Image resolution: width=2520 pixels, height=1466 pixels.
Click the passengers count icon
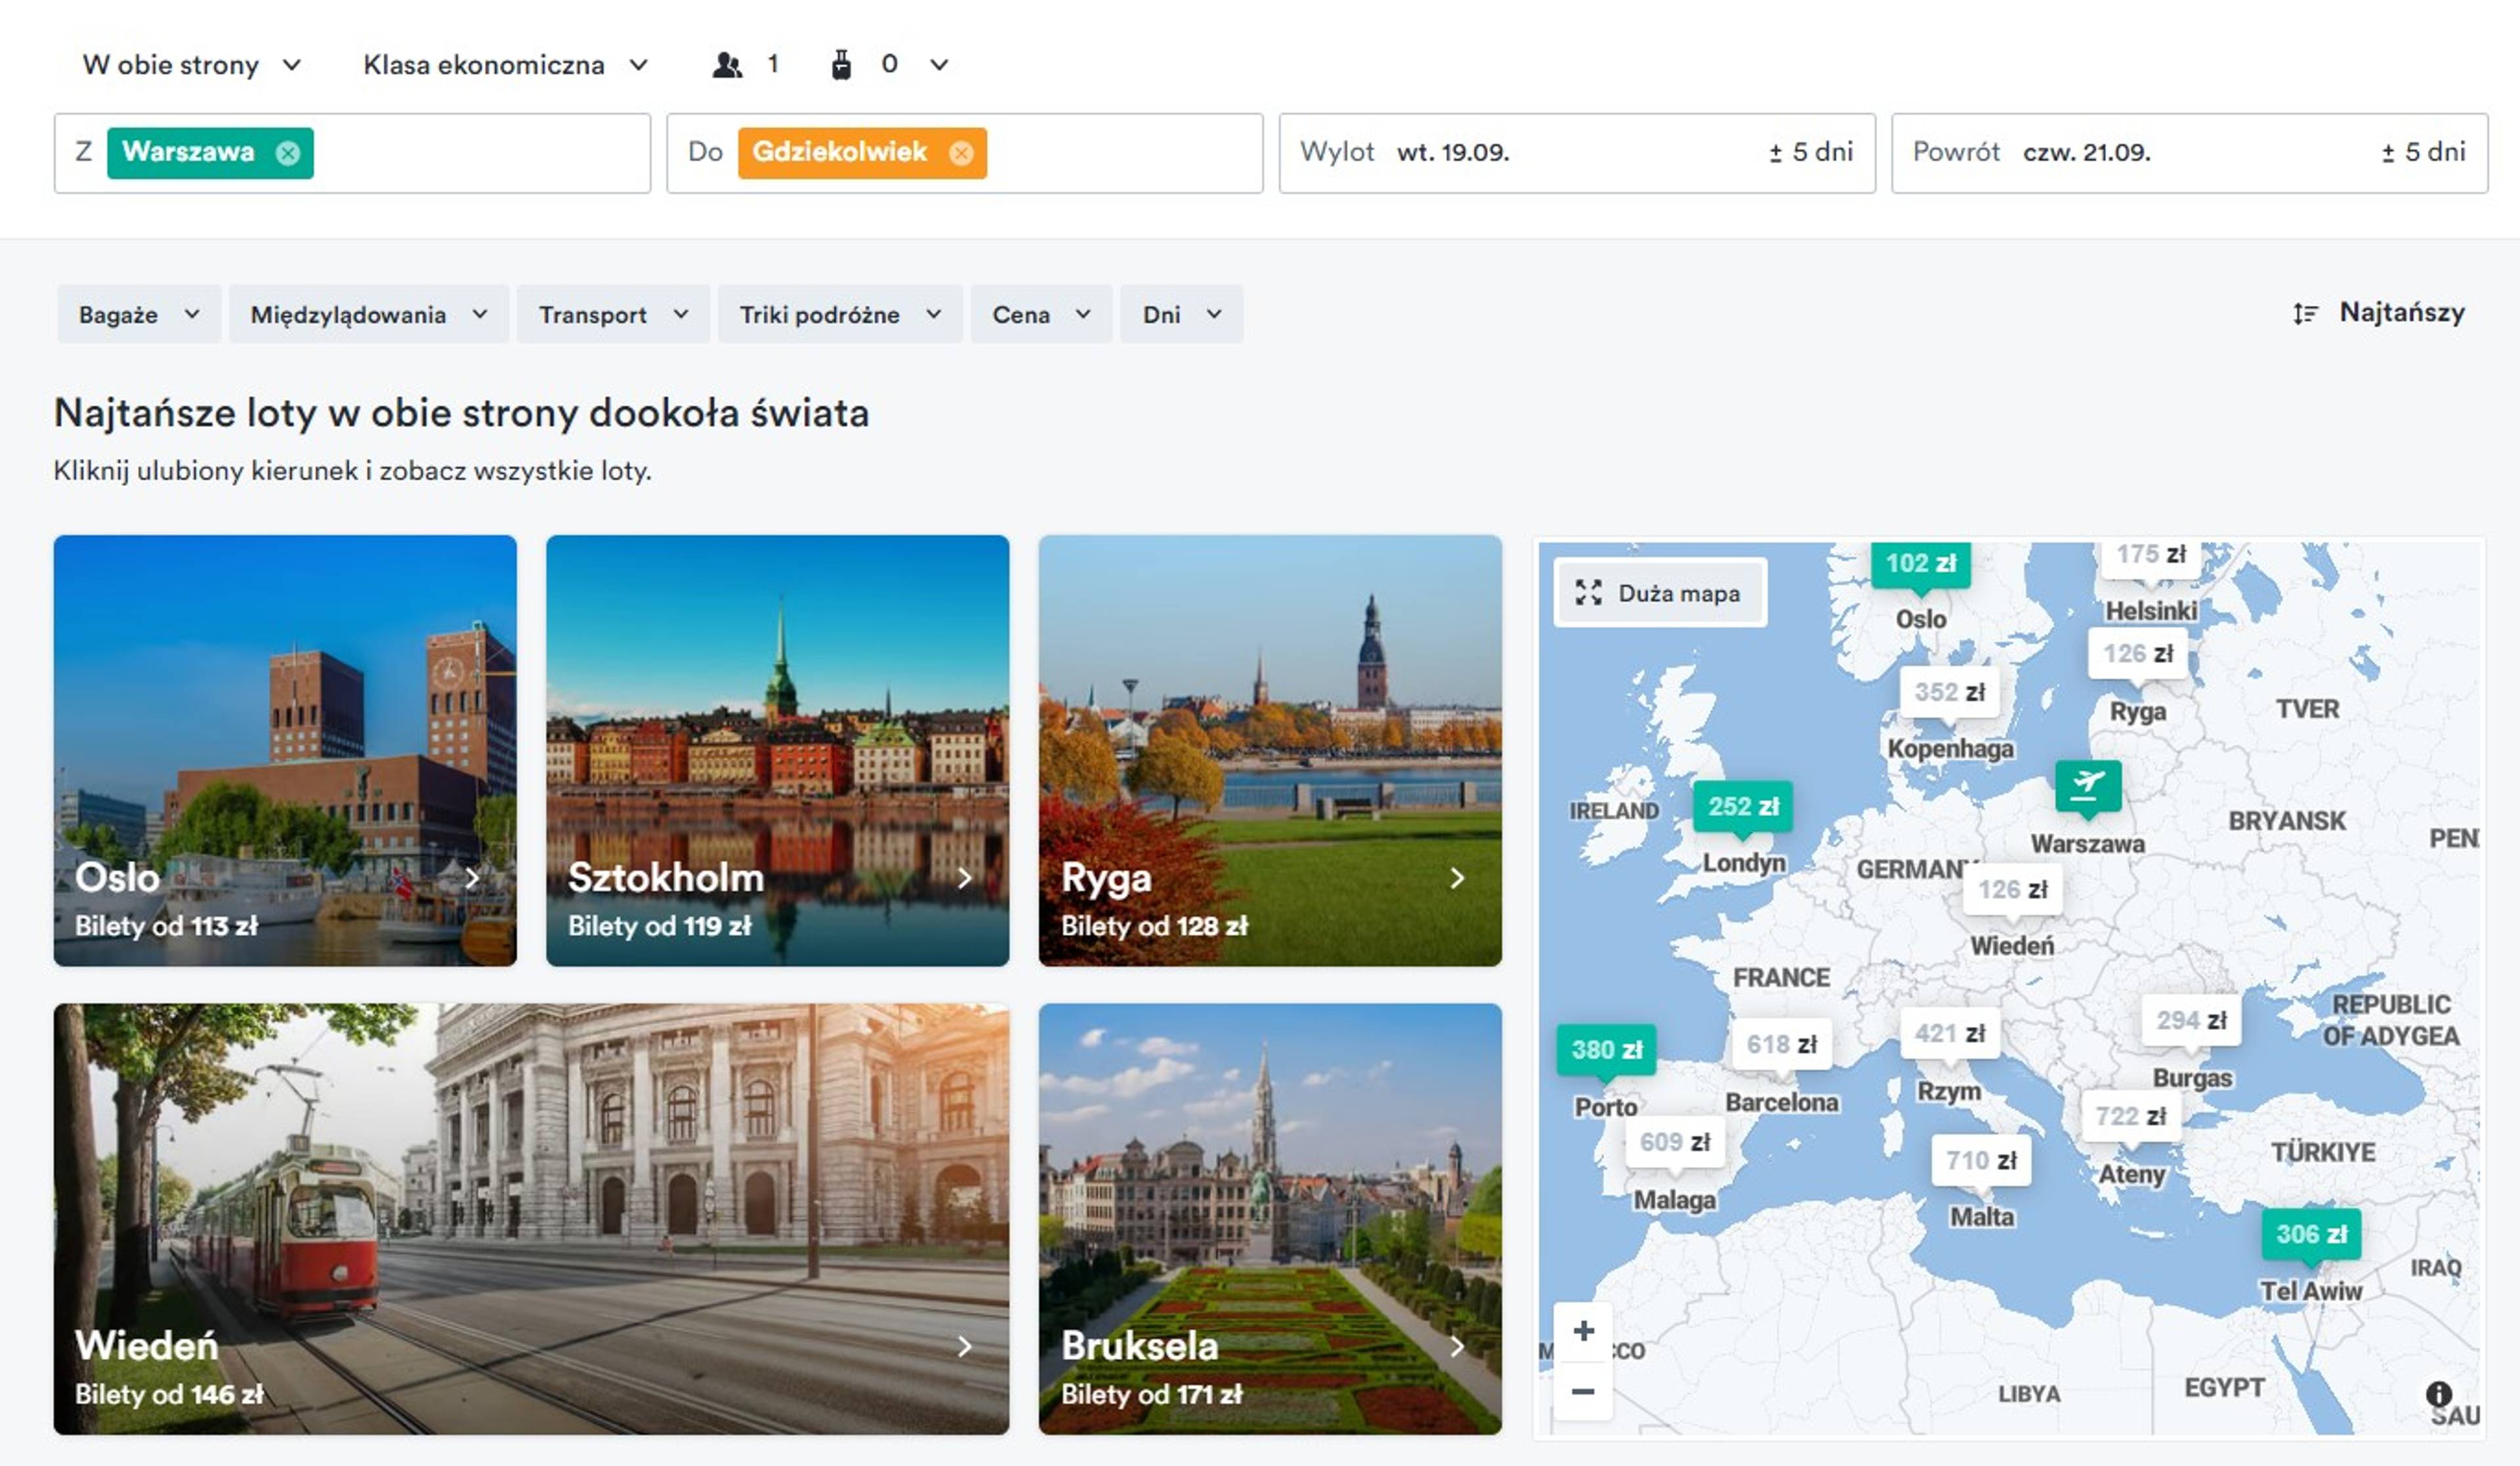coord(727,65)
